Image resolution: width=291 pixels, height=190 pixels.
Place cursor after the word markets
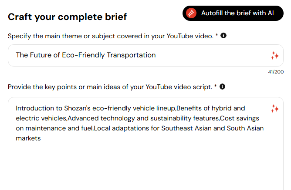click(x=41, y=138)
